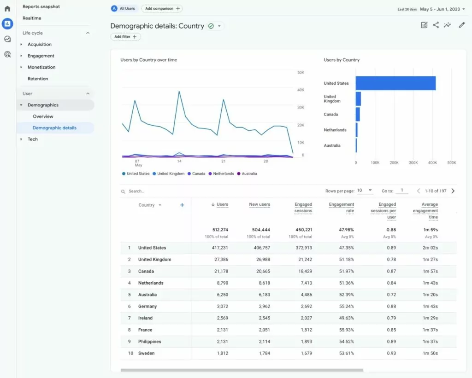The image size is (472, 378).
Task: Share this report via share icon
Action: 436,25
